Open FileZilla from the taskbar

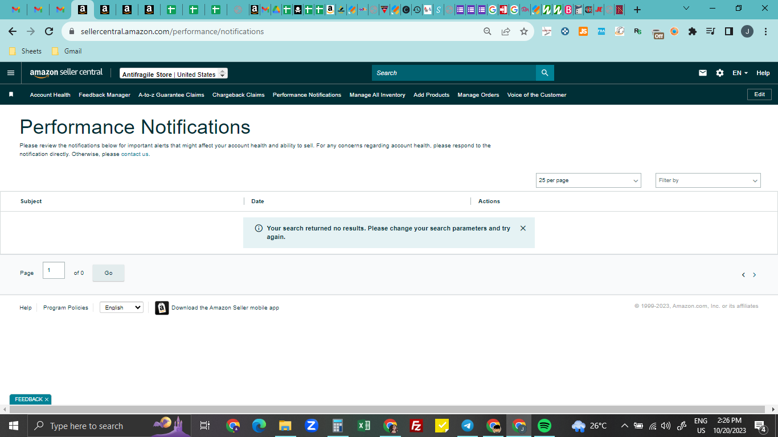(x=416, y=426)
